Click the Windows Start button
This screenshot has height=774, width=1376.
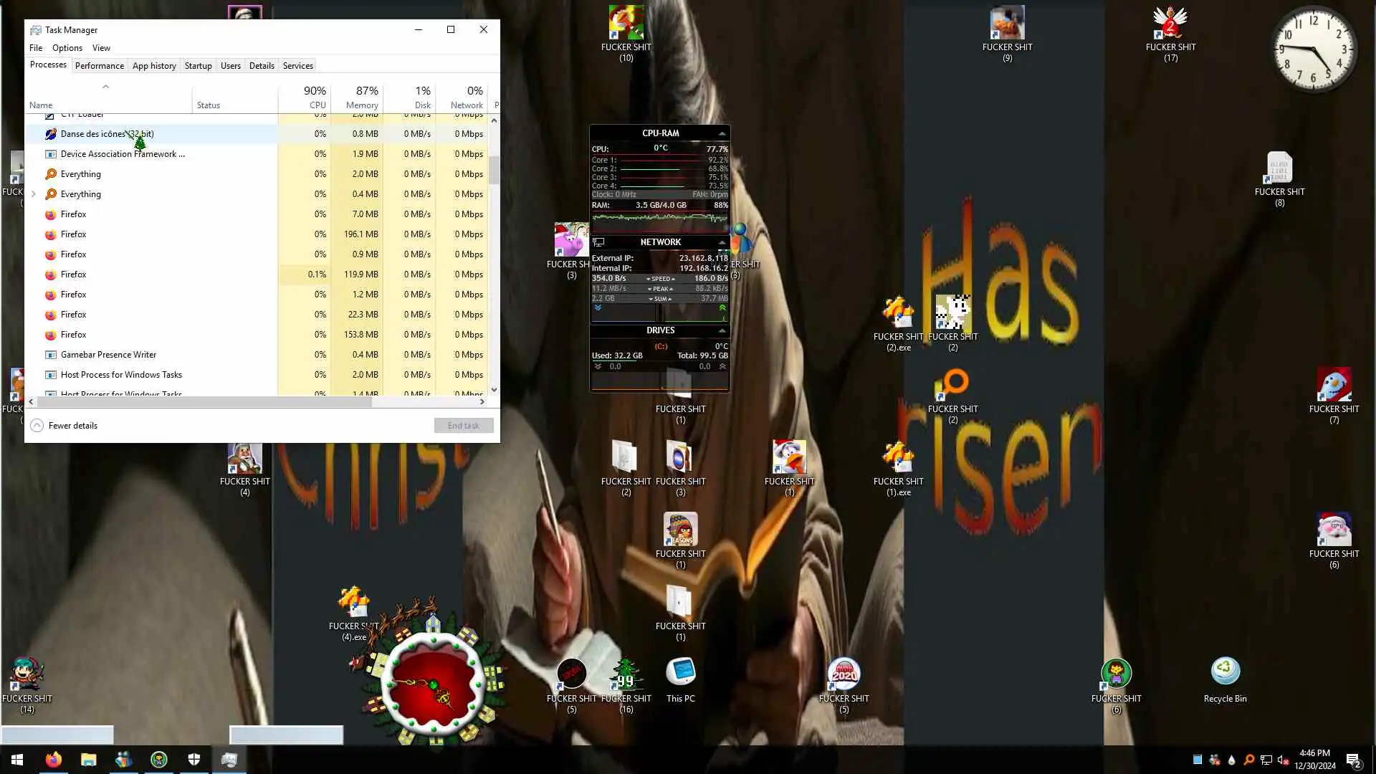point(17,760)
